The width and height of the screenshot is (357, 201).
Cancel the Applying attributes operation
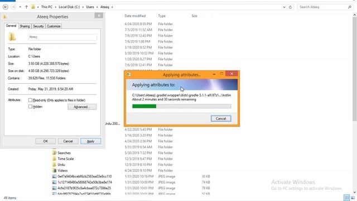(x=221, y=118)
